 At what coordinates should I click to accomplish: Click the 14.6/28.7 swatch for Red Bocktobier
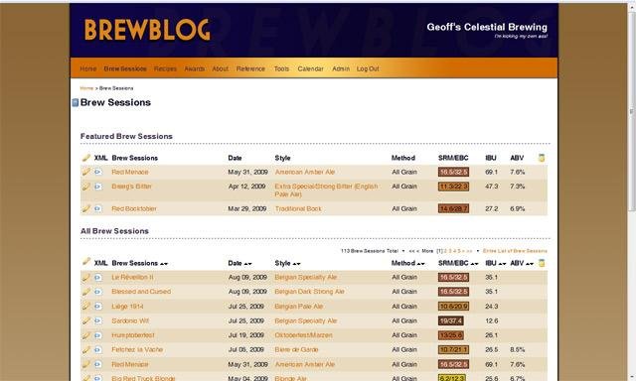pyautogui.click(x=453, y=209)
